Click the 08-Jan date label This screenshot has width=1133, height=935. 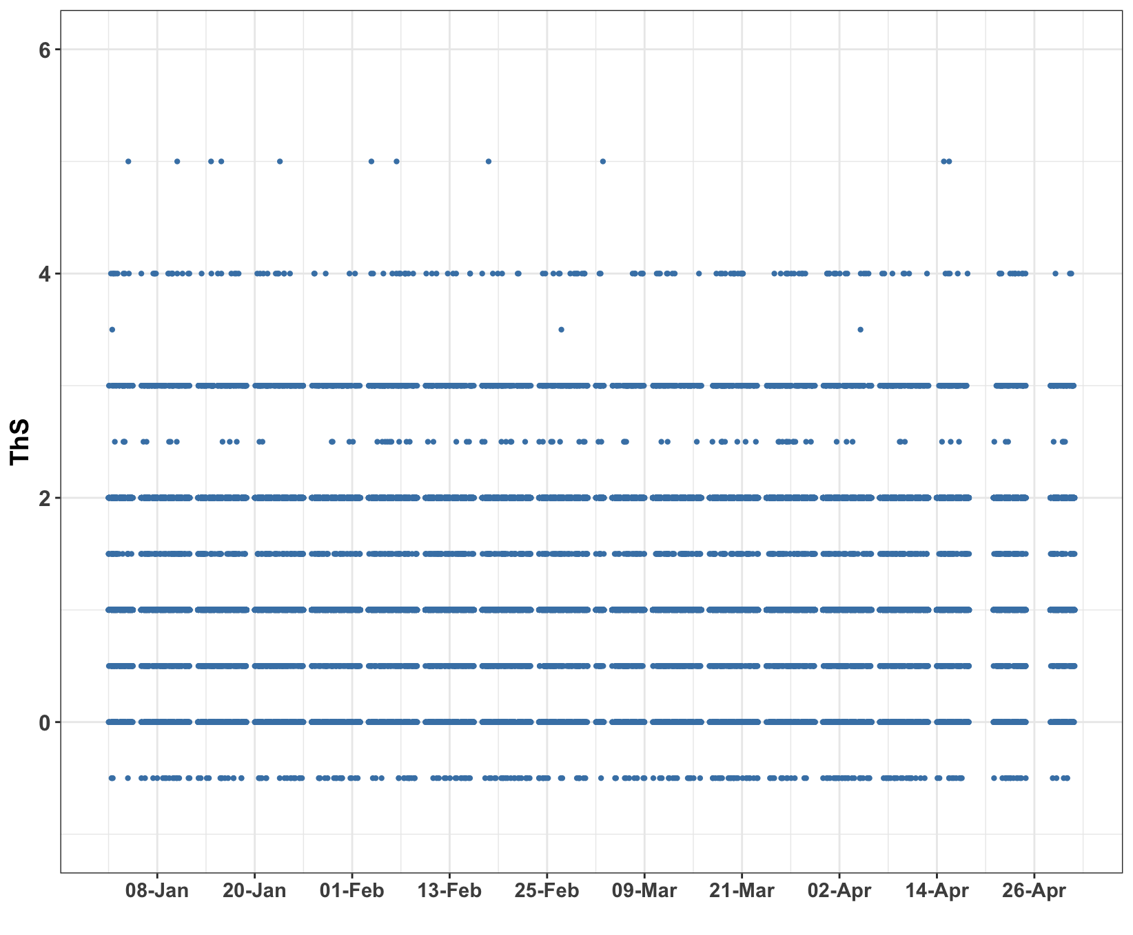pyautogui.click(x=157, y=891)
